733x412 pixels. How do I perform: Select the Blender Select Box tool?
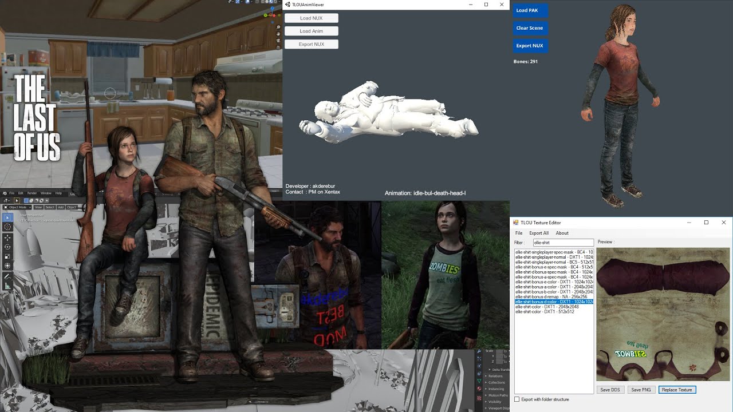[7, 217]
